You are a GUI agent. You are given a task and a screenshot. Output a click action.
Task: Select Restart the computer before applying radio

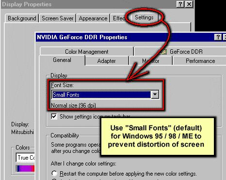54,173
